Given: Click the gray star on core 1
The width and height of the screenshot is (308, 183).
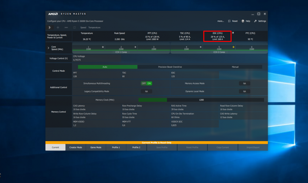Looking at the screenshot, I should coord(103,47).
